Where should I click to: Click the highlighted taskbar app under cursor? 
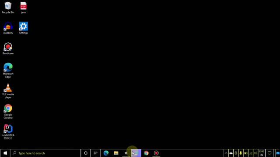(x=136, y=153)
